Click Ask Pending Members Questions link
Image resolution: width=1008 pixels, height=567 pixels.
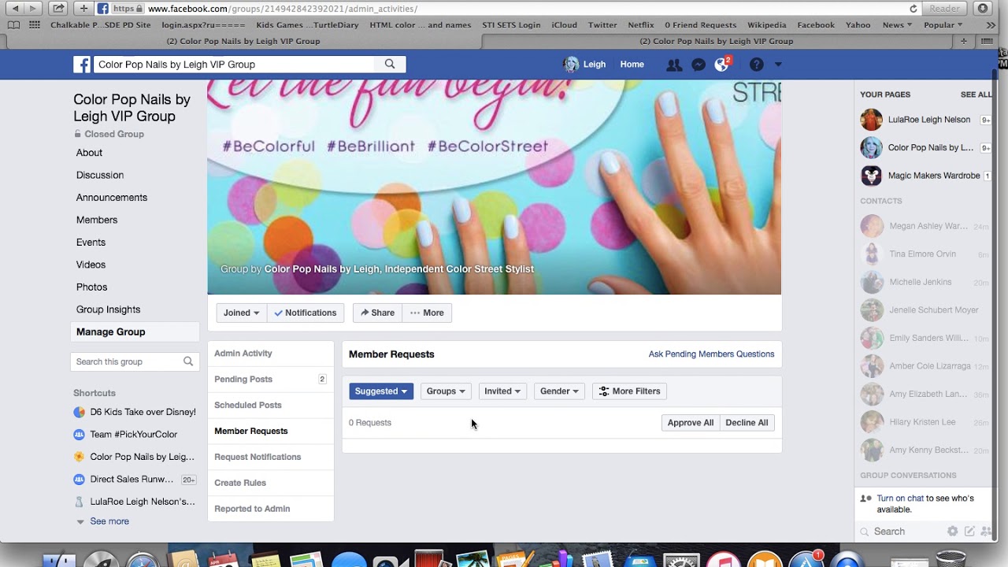point(711,354)
